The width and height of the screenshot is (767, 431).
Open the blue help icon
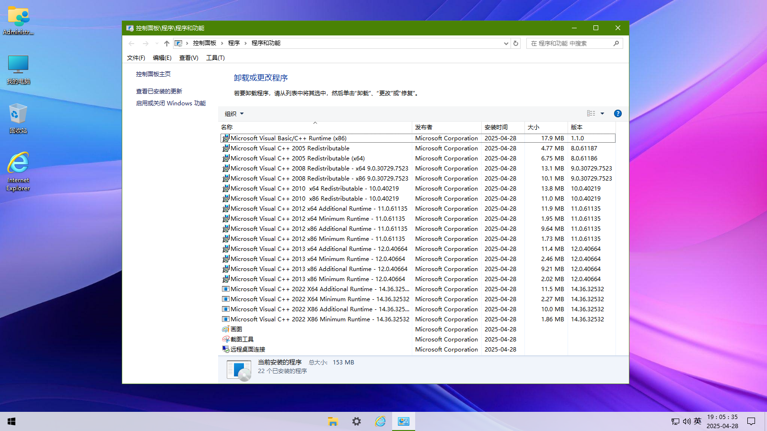point(618,113)
